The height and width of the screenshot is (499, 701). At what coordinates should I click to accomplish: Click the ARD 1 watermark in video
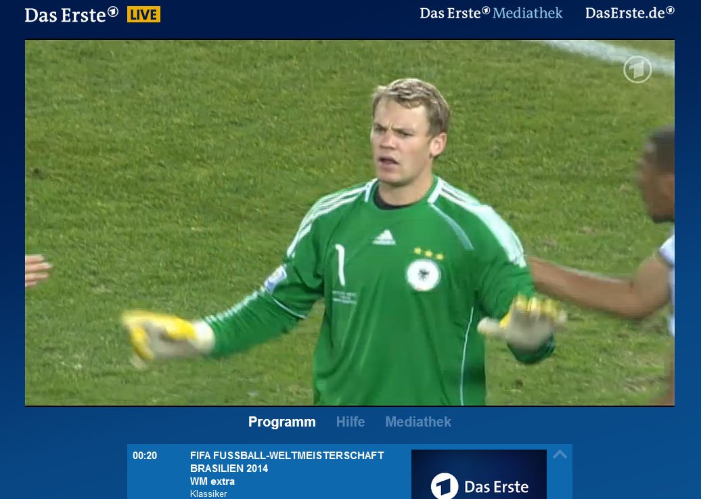pos(637,70)
